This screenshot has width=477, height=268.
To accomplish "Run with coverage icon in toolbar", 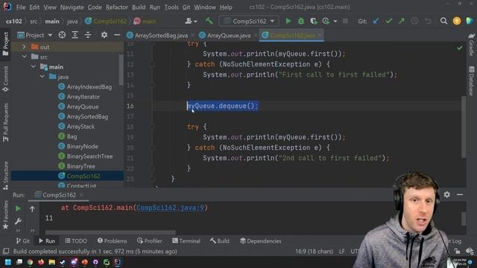I will click(x=314, y=21).
